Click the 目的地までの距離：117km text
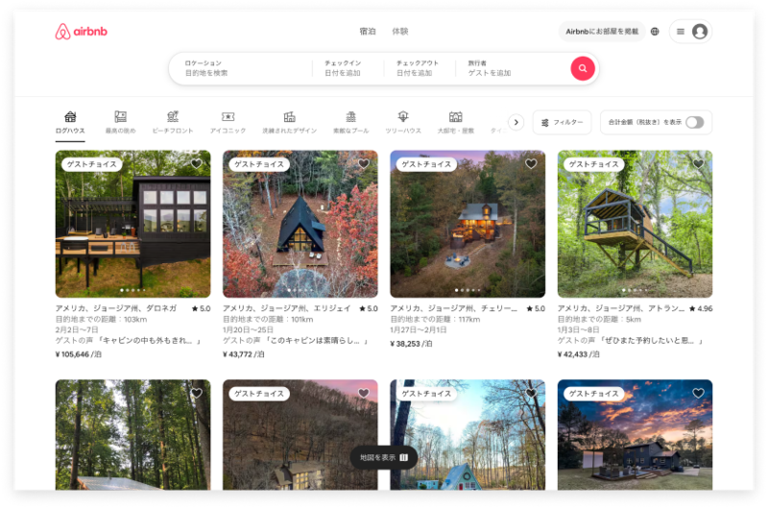 tap(436, 320)
